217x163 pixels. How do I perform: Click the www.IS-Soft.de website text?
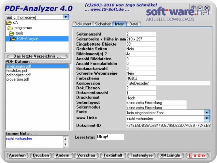109,10
